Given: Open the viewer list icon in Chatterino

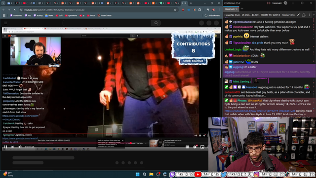Looking at the screenshot, I should coord(304,15).
